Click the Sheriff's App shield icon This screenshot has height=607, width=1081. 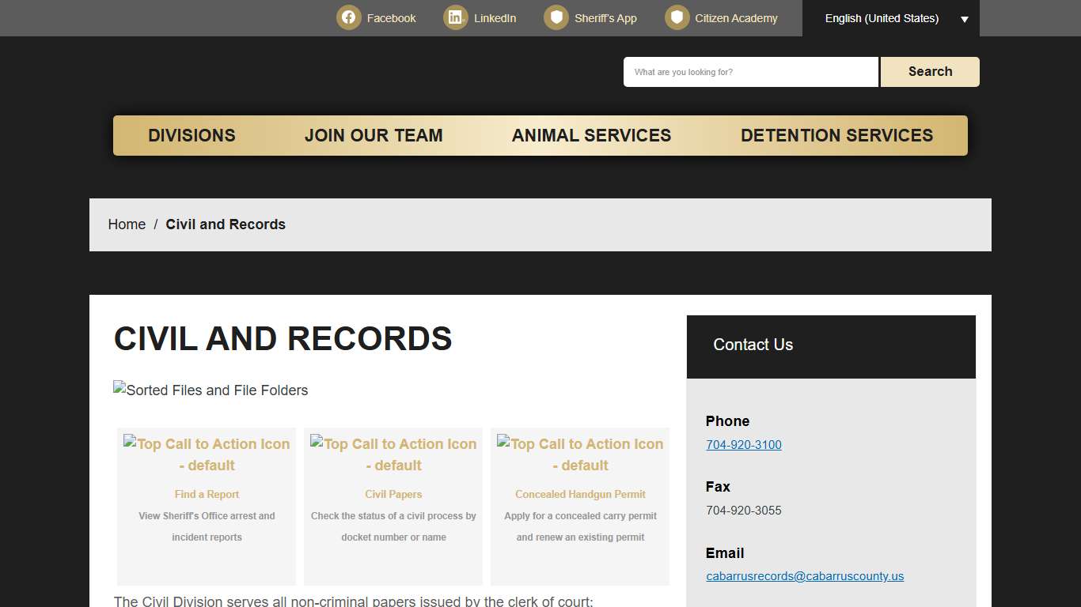[557, 17]
